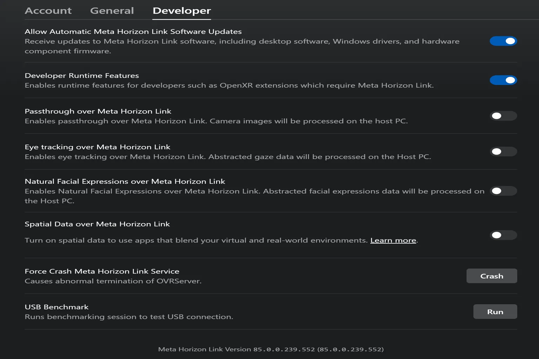Click 'Natural Facial Expressions over Meta Horizon Link' heading
The height and width of the screenshot is (359, 539).
[125, 182]
